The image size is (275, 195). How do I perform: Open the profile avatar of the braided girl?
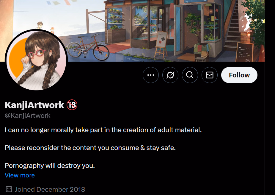tap(36, 60)
